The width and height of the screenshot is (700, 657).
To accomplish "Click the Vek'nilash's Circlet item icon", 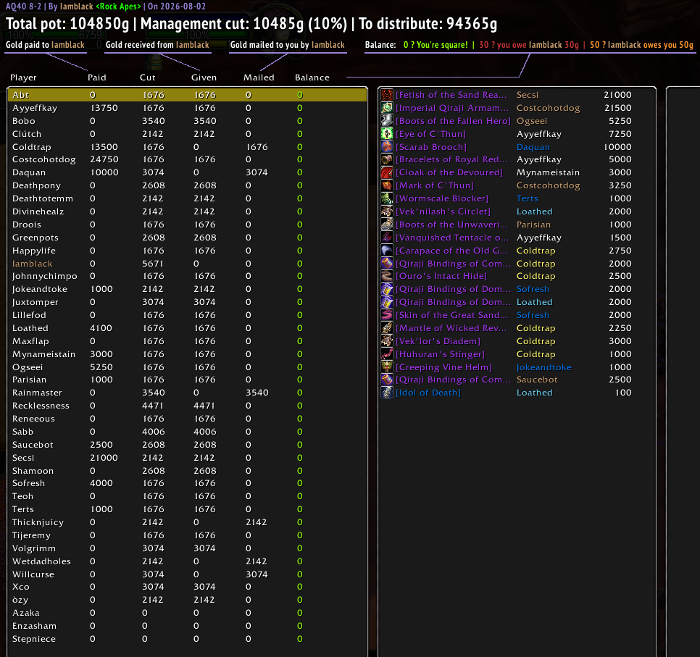I will (387, 211).
